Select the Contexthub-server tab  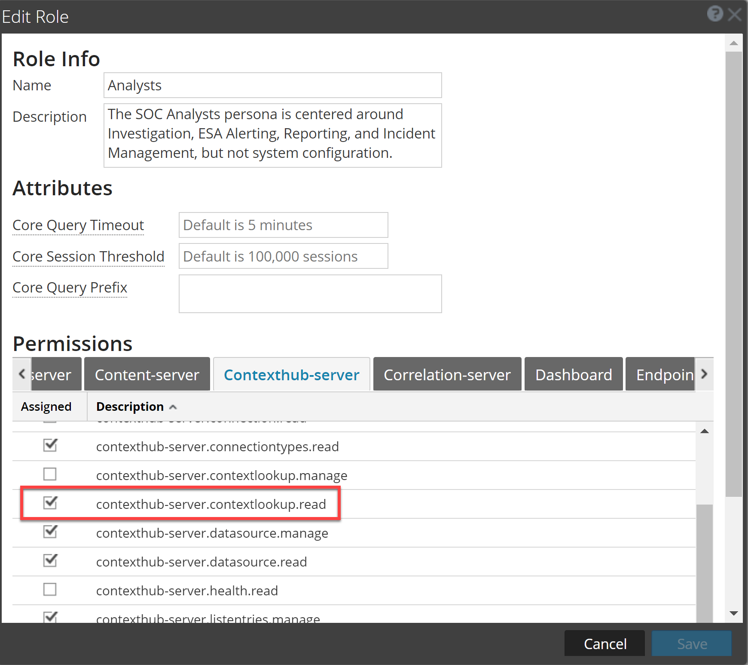pos(292,374)
